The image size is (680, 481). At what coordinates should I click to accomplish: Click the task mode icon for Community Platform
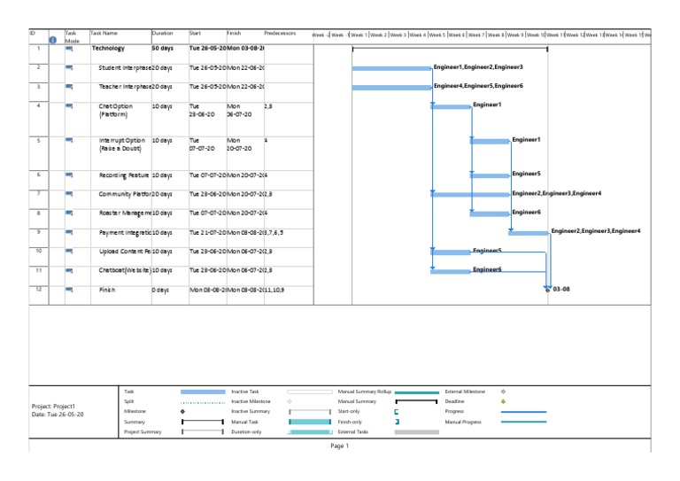pos(69,193)
